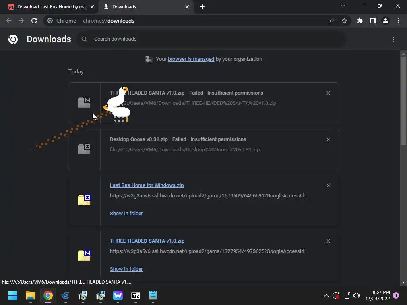Viewport: 407px width, 305px height.
Task: Click the Chrome logo beside Downloads heading
Action: [13, 39]
